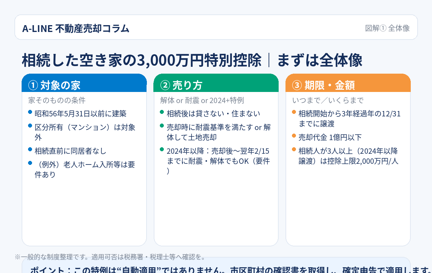Click green bullet beside 売却時に耐震基準を満たす
Image resolution: width=432 pixels, height=273 pixels.
pos(162,126)
